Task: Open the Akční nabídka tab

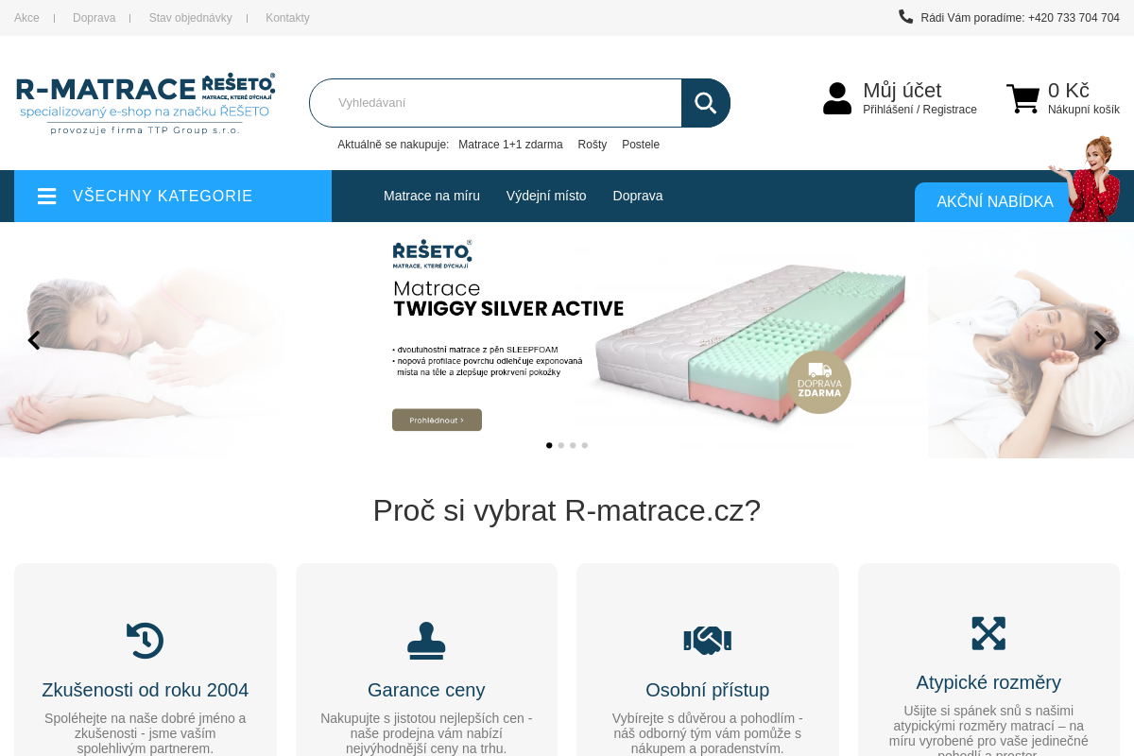Action: 995,202
